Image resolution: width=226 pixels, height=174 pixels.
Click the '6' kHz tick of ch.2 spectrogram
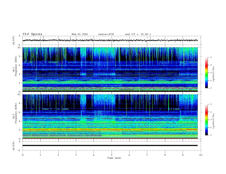click(20, 112)
